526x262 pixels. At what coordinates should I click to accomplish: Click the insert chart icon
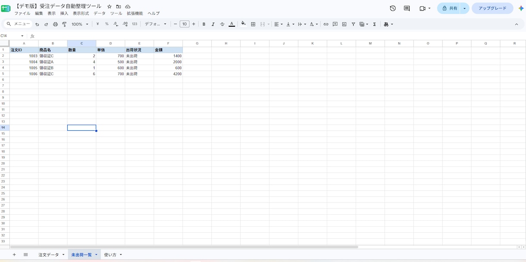pyautogui.click(x=344, y=25)
